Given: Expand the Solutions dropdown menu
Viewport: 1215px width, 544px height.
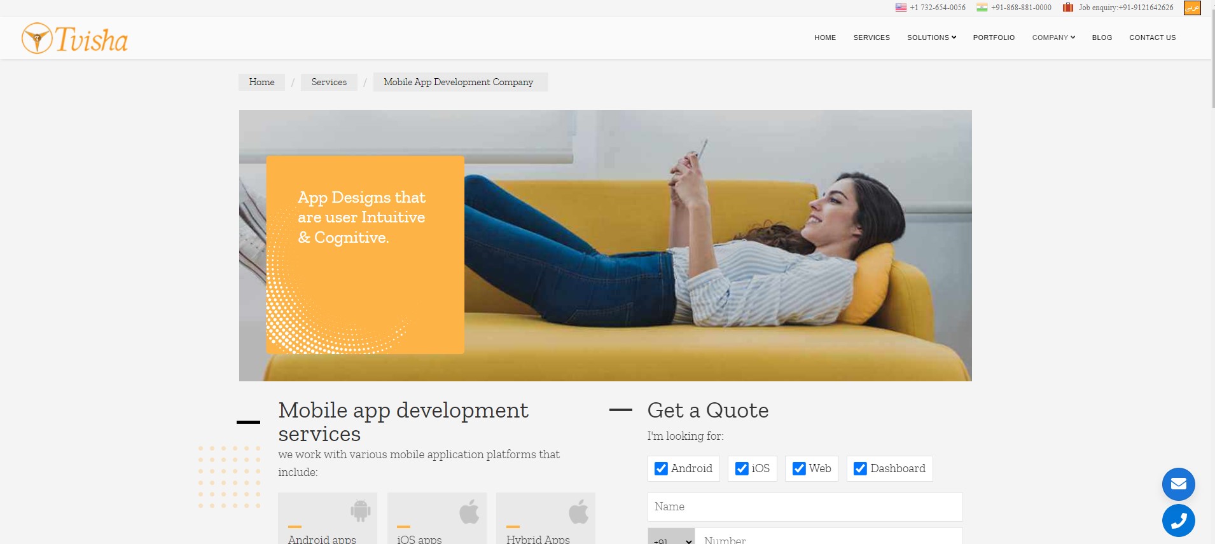Looking at the screenshot, I should (x=931, y=37).
